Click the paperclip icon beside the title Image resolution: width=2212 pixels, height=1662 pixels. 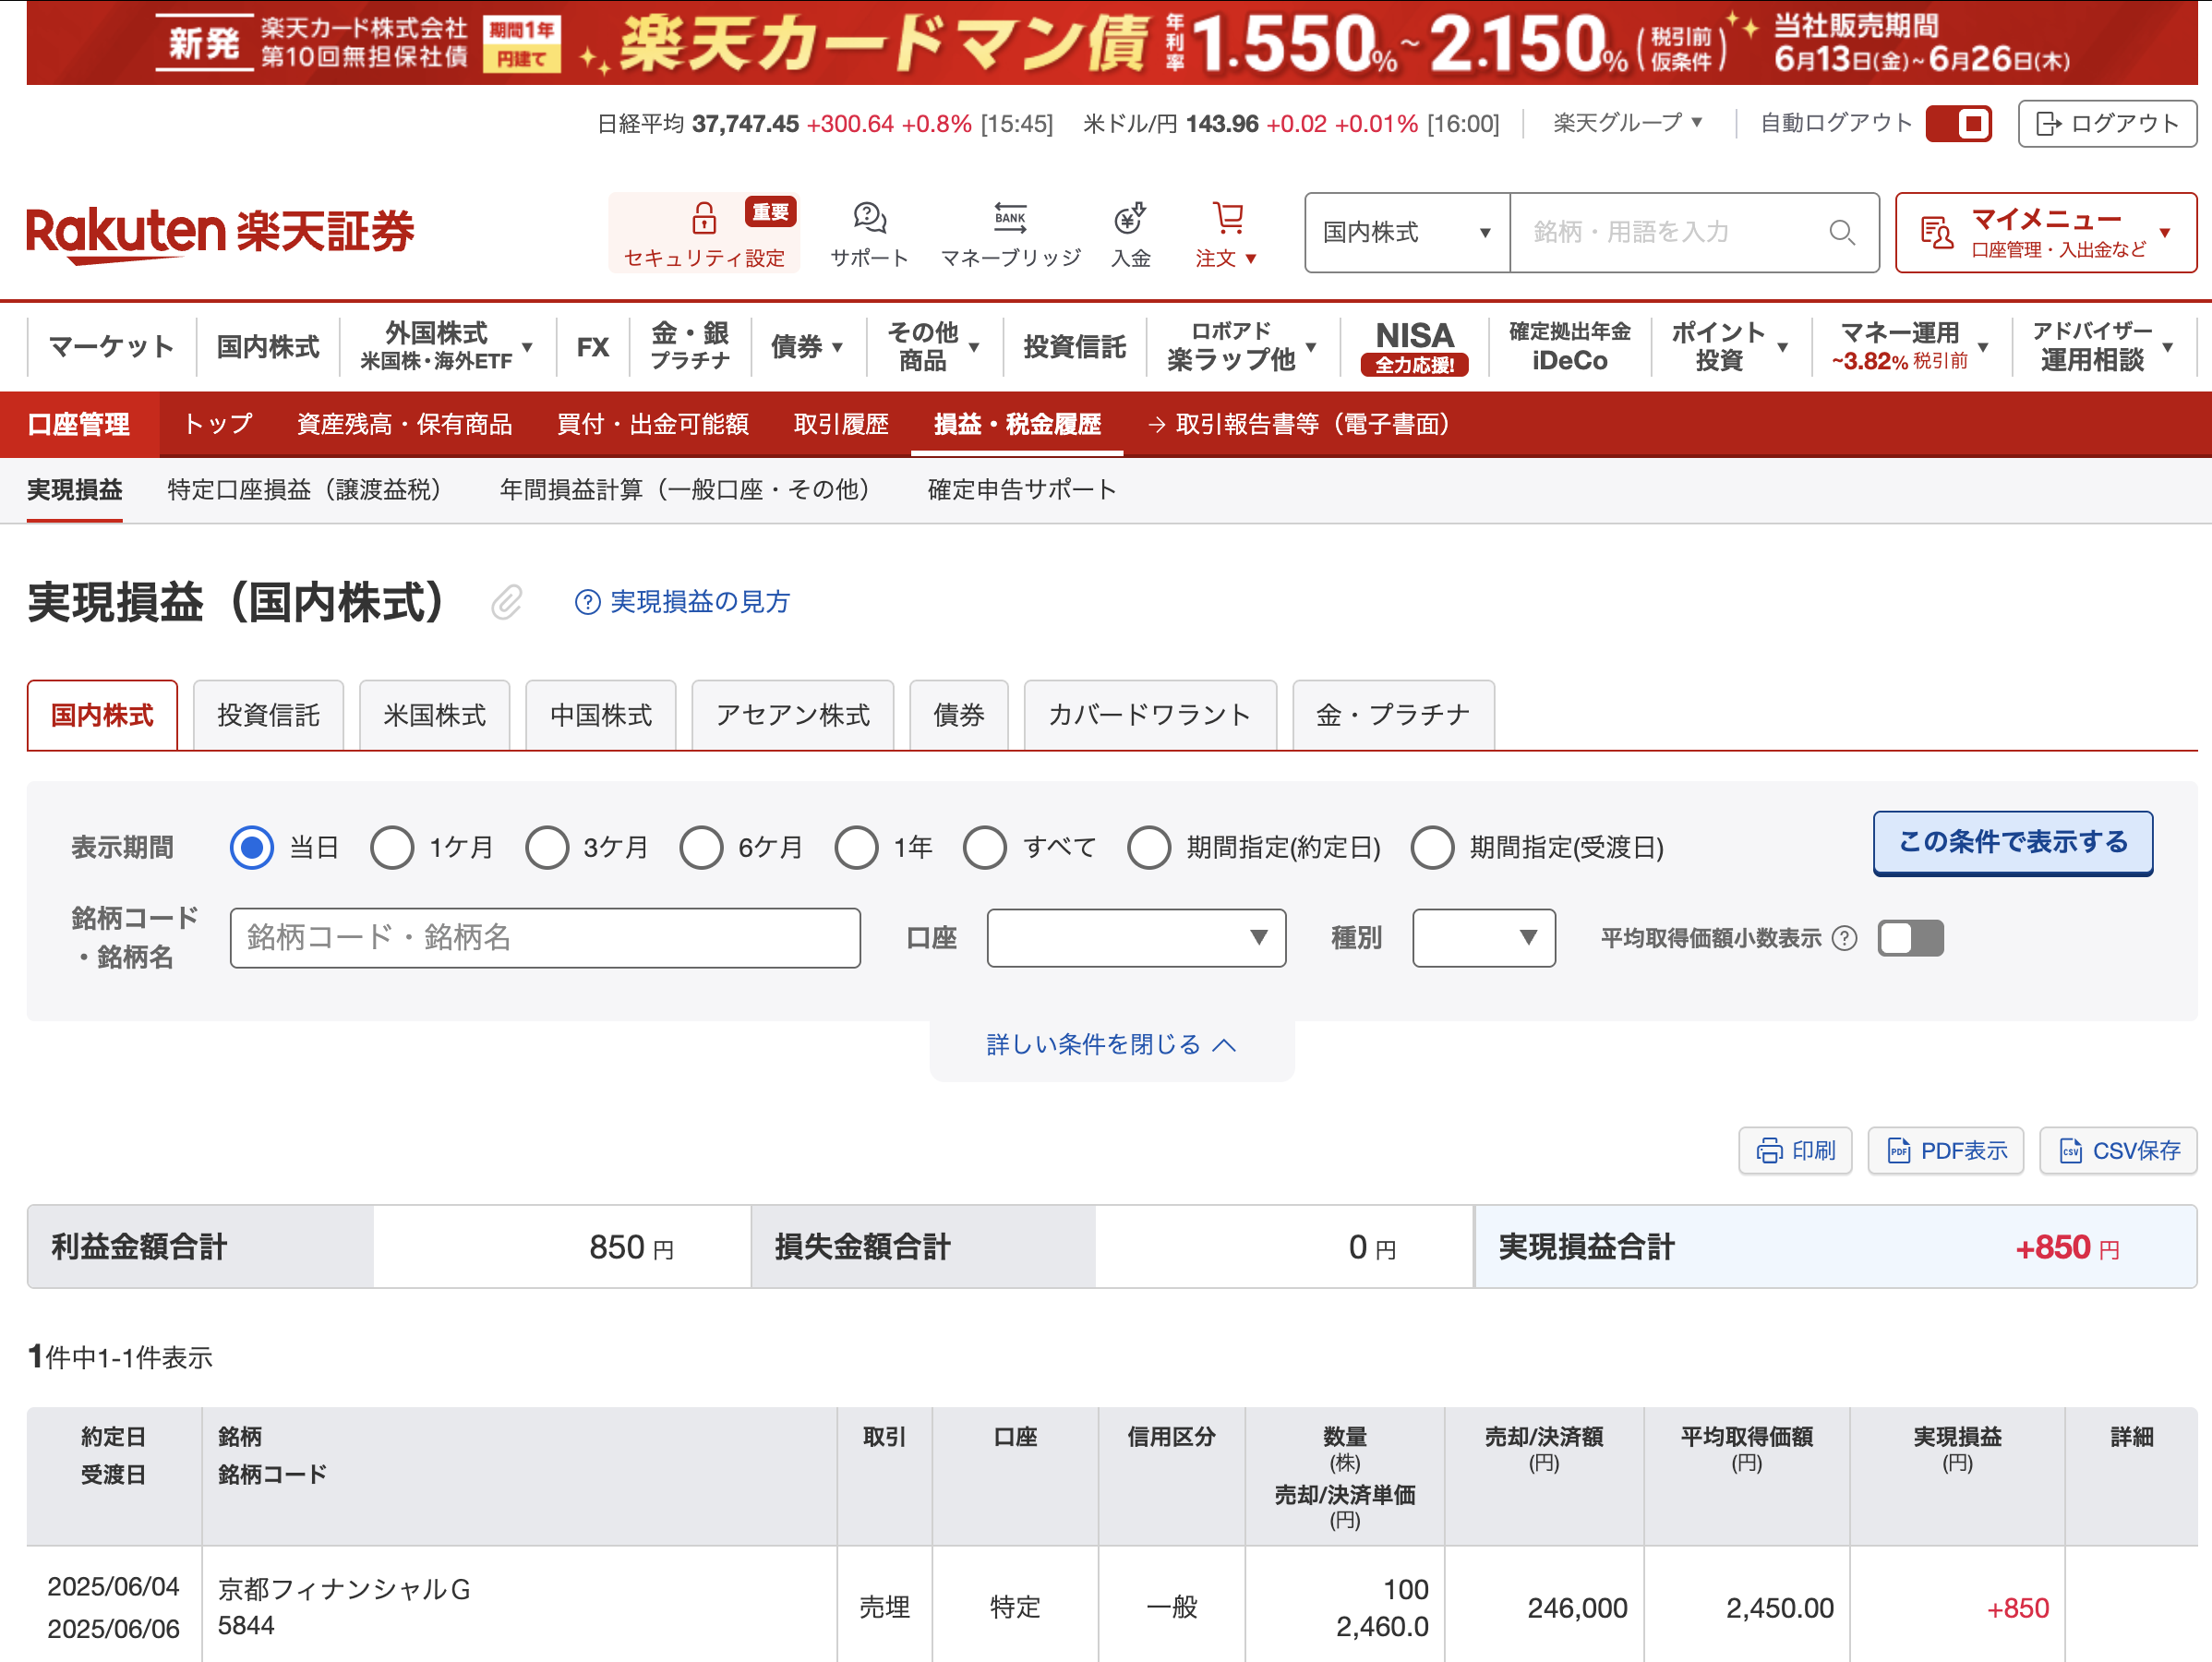507,602
